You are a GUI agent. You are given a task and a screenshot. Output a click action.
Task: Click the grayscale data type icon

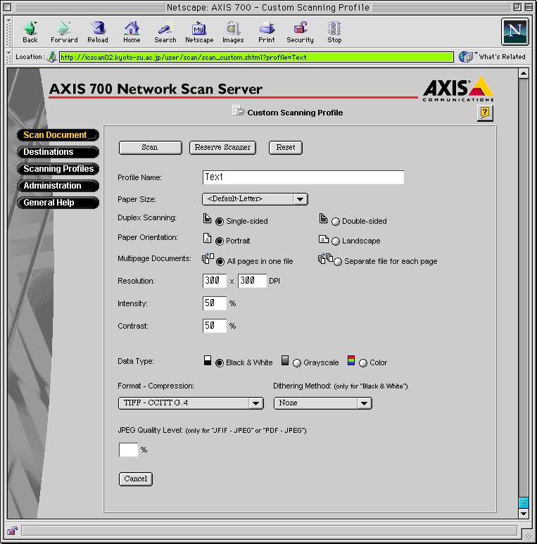tap(285, 360)
